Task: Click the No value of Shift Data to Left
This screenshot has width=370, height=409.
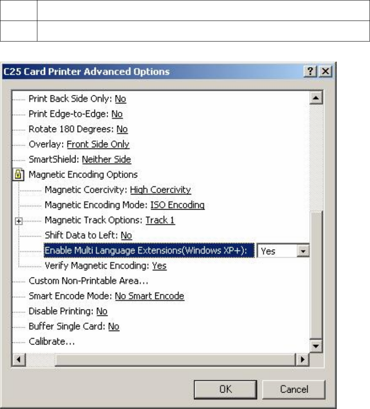Action: 126,235
